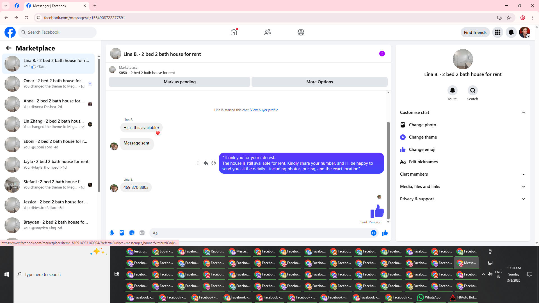
Task: Click Mark as pending button
Action: [179, 82]
